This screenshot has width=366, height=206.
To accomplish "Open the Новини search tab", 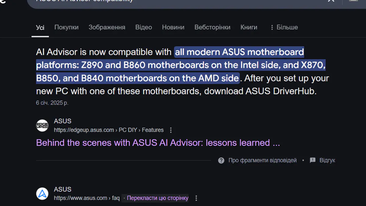I will click(x=173, y=27).
